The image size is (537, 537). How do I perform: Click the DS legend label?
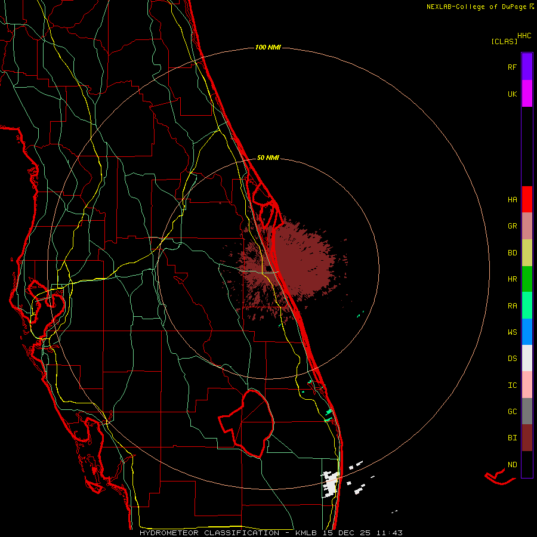coord(512,359)
